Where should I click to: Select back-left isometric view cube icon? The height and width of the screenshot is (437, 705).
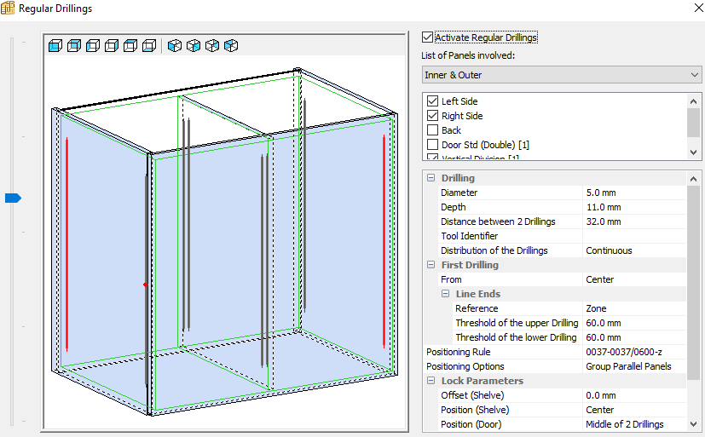(x=231, y=45)
